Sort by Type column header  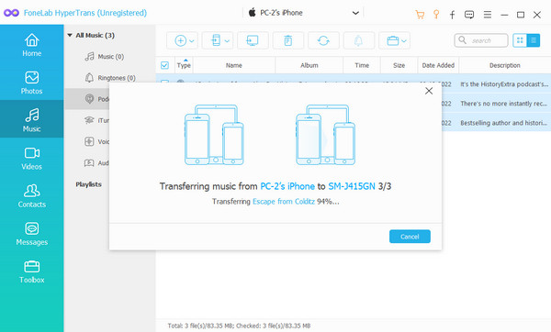pos(184,65)
